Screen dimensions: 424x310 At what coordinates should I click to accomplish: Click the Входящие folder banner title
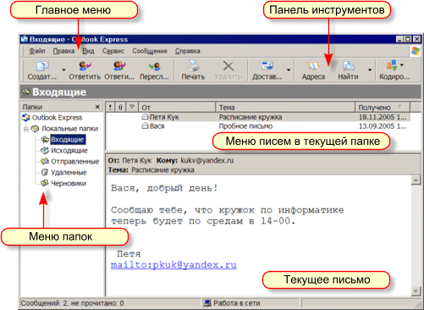(59, 92)
